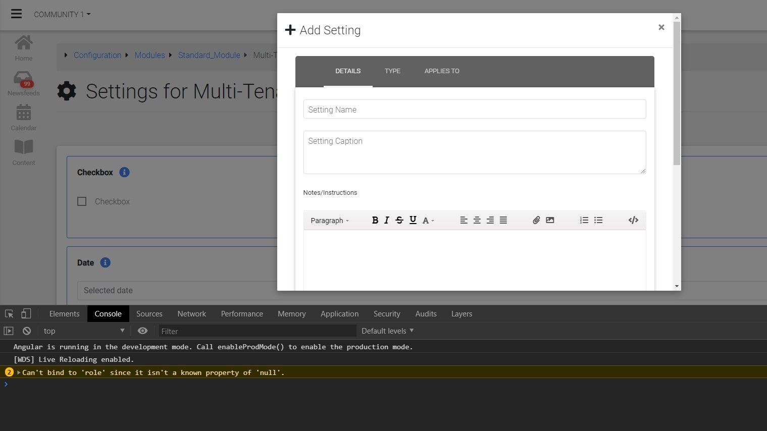Open the DevTools Performance tab
Image resolution: width=767 pixels, height=431 pixels.
(242, 314)
